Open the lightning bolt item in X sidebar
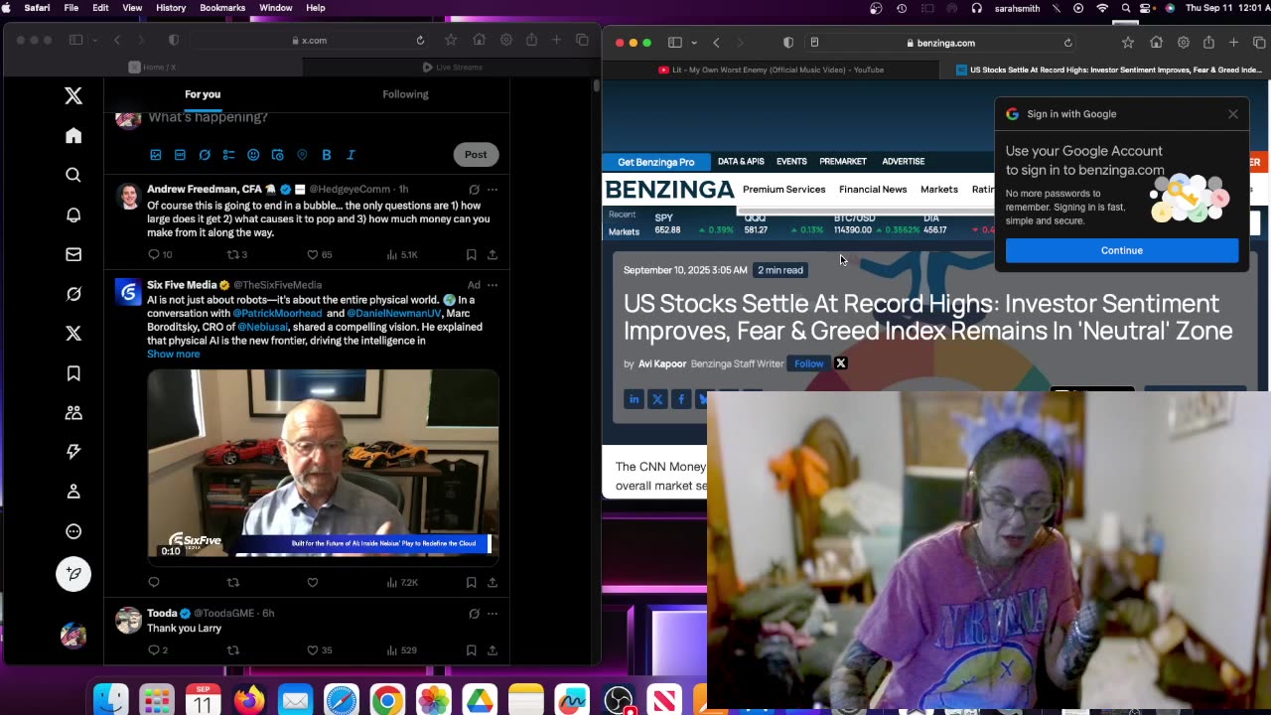 (73, 452)
